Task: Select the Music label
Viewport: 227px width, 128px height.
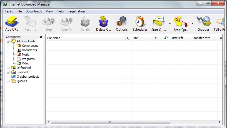Action: tap(26, 54)
